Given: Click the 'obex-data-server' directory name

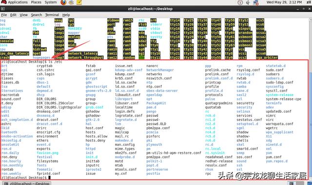Looking at the screenshot, I should pyautogui.click(x=162, y=91).
